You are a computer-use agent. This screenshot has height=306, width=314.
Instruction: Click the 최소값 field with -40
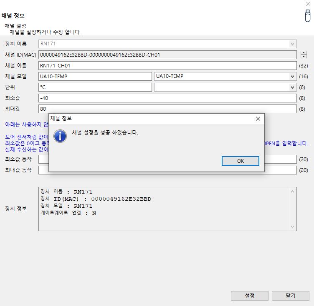pos(167,98)
